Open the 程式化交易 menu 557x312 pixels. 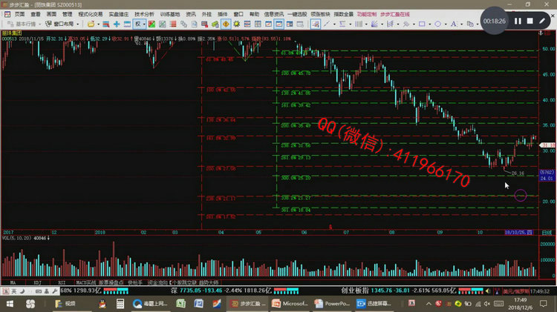click(x=90, y=14)
